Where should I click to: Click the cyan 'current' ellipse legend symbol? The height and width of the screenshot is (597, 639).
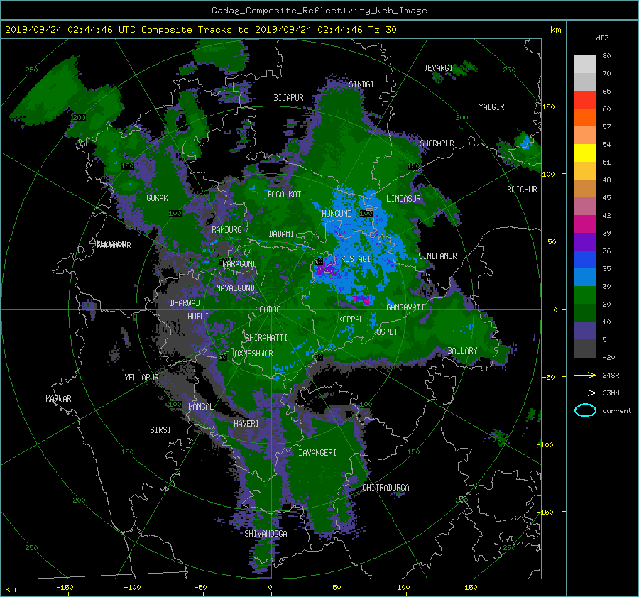click(x=585, y=410)
